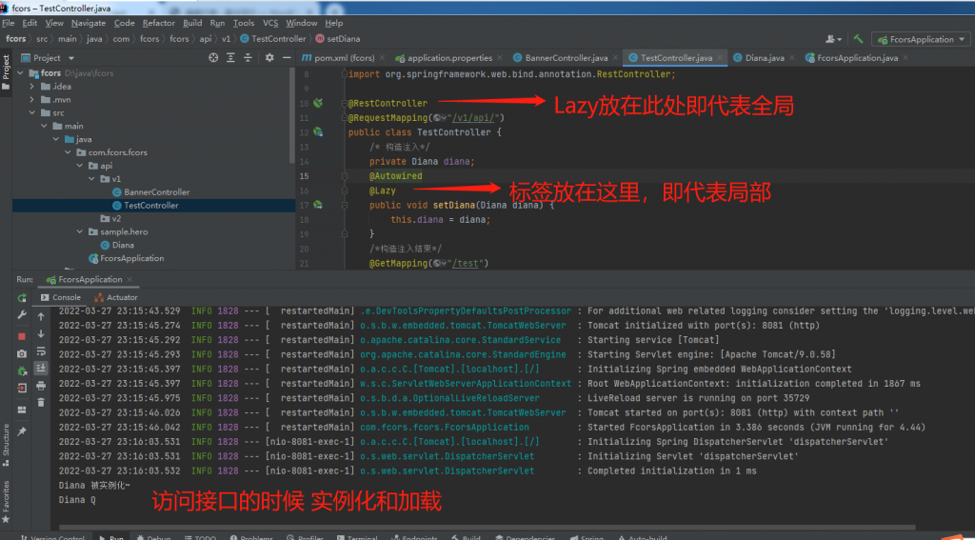
Task: Hide the Project panel with minus icon
Action: click(287, 58)
